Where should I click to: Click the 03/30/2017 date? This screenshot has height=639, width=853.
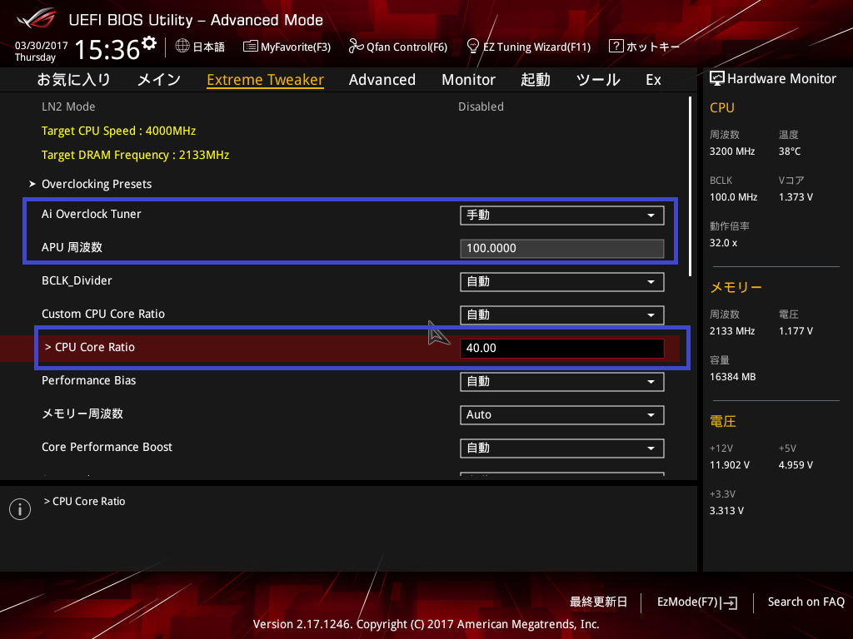point(42,46)
